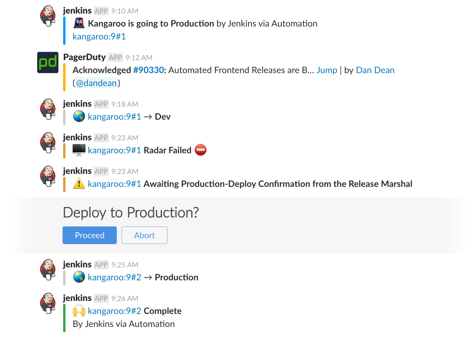This screenshot has height=339, width=472.
Task: Open the Jump link in the PagerDuty message
Action: point(327,70)
